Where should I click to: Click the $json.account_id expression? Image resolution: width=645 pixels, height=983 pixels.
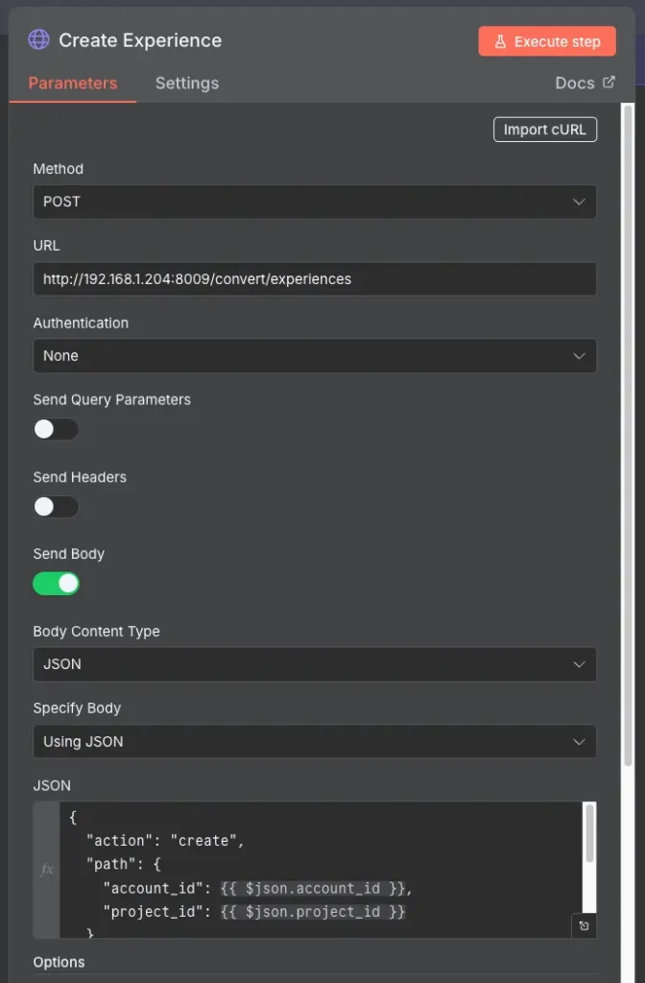click(315, 888)
